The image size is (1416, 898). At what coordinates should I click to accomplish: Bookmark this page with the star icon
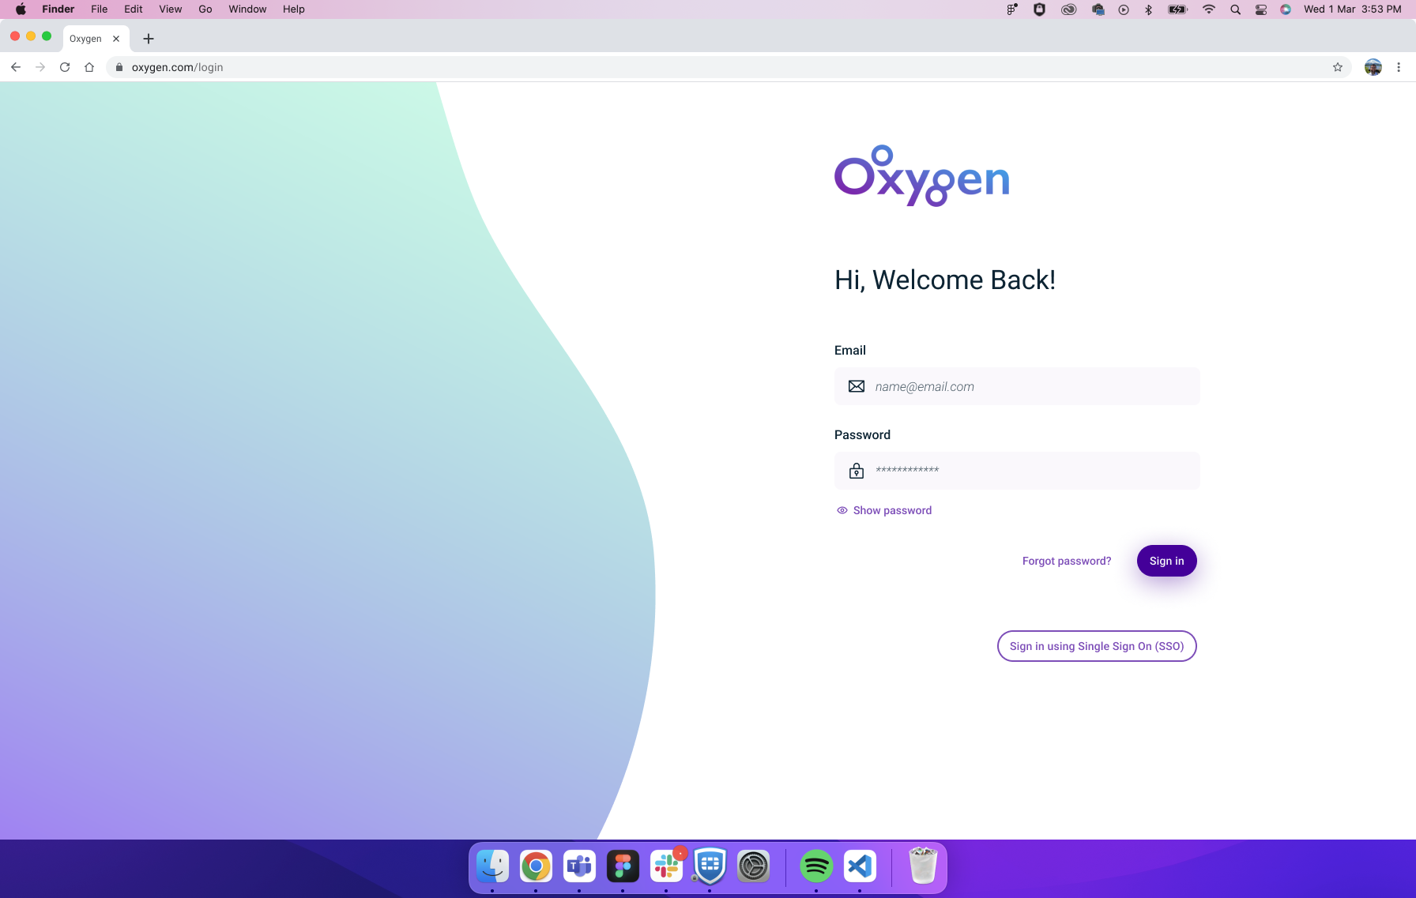coord(1338,67)
